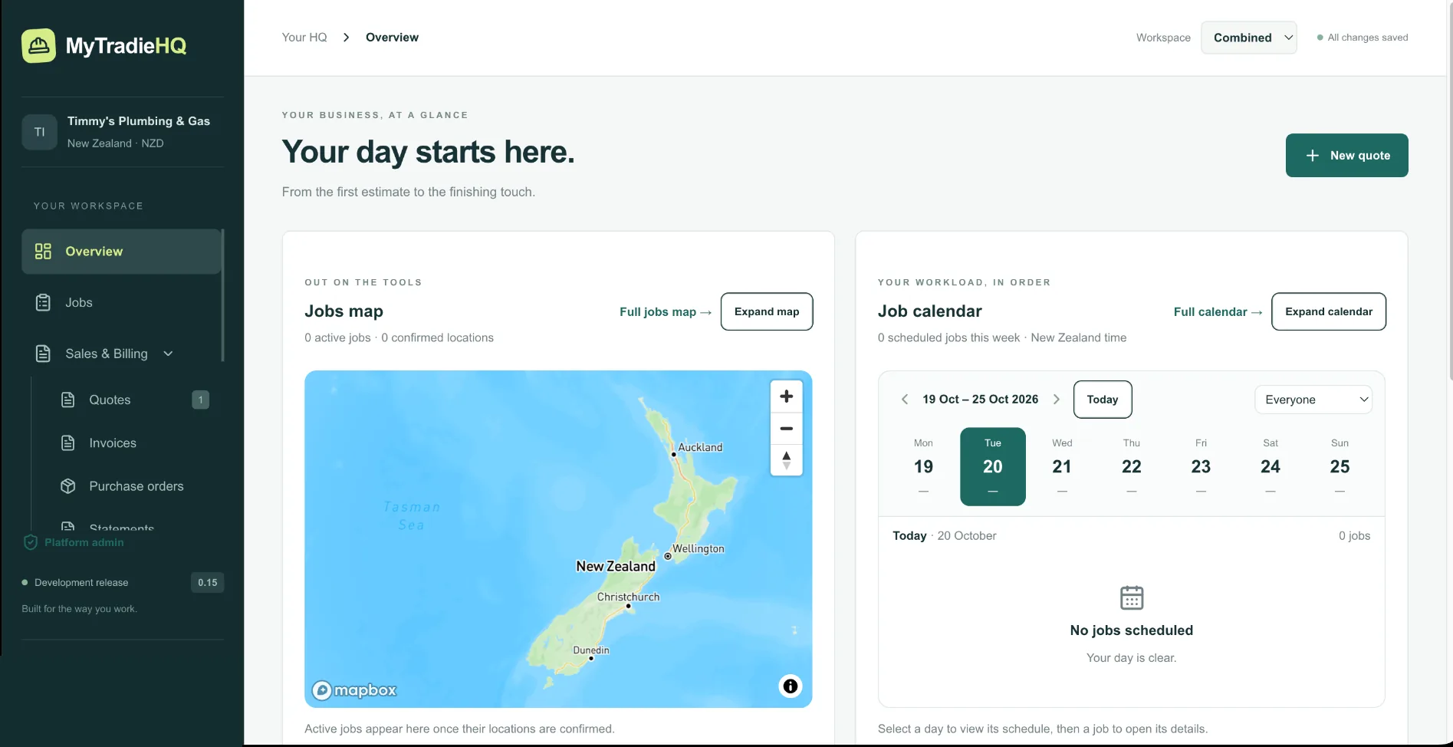Go to previous week in calendar
Viewport: 1453px width, 747px height.
point(905,400)
